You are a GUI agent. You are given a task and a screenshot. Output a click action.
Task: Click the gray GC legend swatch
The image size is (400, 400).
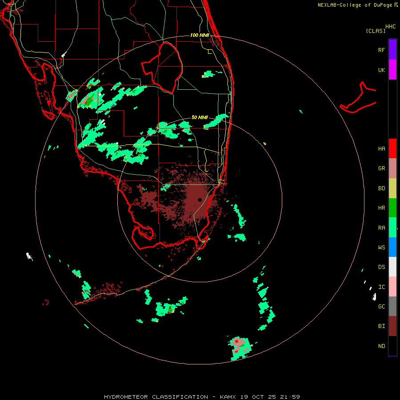click(392, 306)
